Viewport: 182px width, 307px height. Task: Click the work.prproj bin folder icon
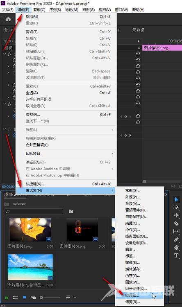tap(7, 204)
